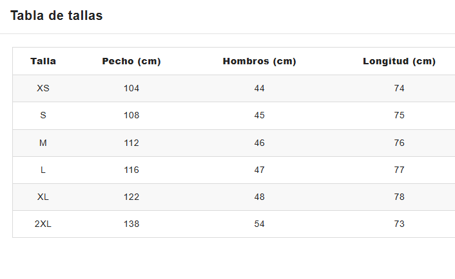This screenshot has height=279, width=455.
Task: Select the XL size cell
Action: pyautogui.click(x=43, y=197)
